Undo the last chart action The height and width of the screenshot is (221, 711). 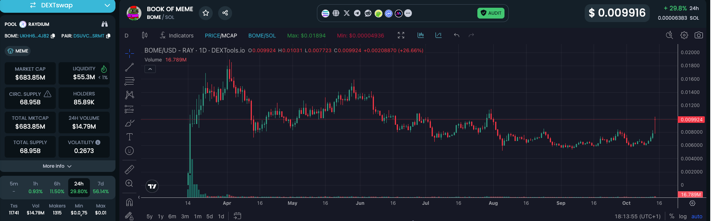pos(457,35)
